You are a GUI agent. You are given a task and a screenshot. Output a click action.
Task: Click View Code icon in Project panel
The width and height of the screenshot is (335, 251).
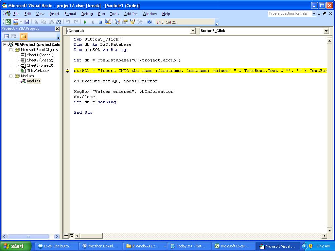click(7, 36)
